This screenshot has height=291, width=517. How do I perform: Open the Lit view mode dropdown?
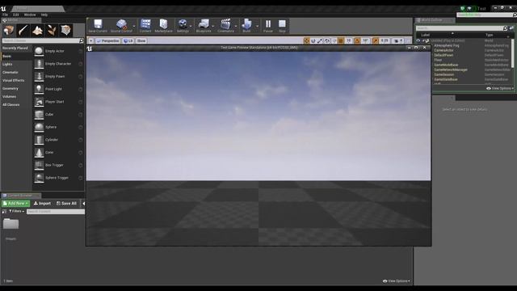click(128, 41)
